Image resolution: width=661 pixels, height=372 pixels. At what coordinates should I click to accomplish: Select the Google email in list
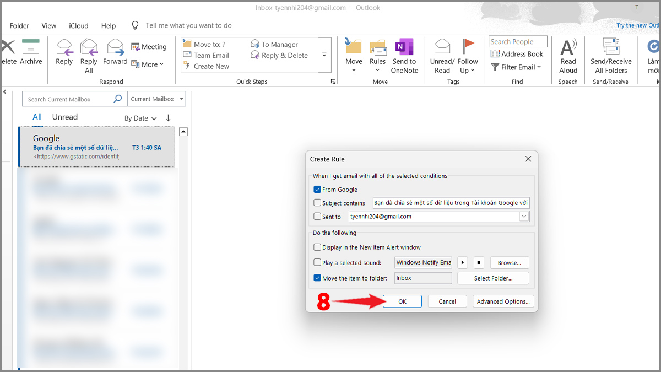(96, 147)
